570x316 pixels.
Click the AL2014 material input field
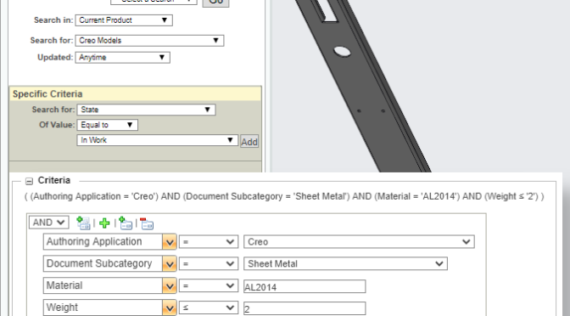[x=305, y=286]
